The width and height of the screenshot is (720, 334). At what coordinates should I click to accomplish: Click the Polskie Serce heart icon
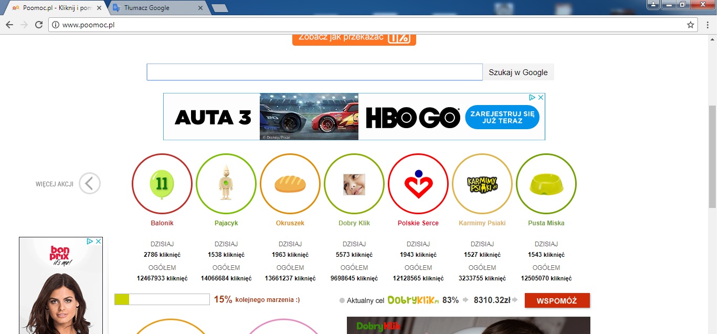click(x=418, y=184)
